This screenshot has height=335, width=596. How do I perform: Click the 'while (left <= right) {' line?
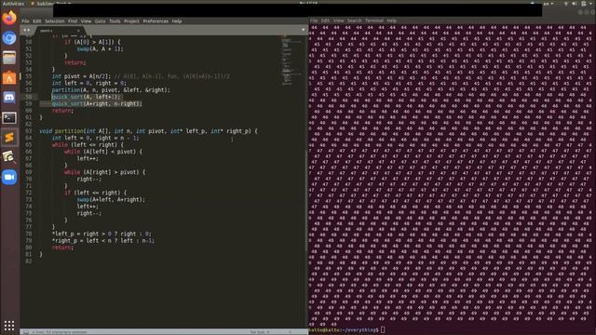88,145
